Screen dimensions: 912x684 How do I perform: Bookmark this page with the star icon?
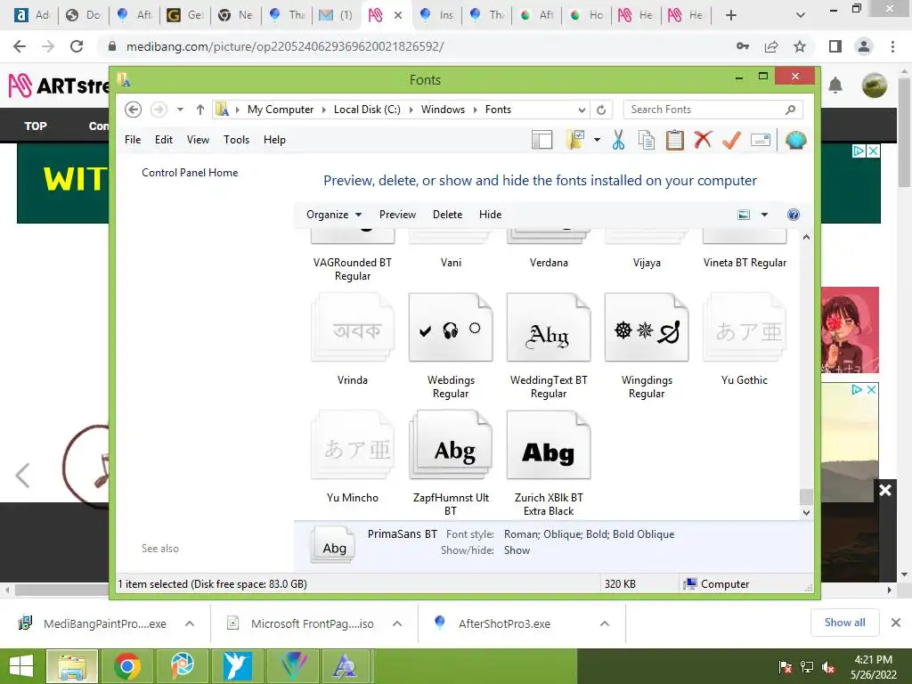click(x=800, y=46)
